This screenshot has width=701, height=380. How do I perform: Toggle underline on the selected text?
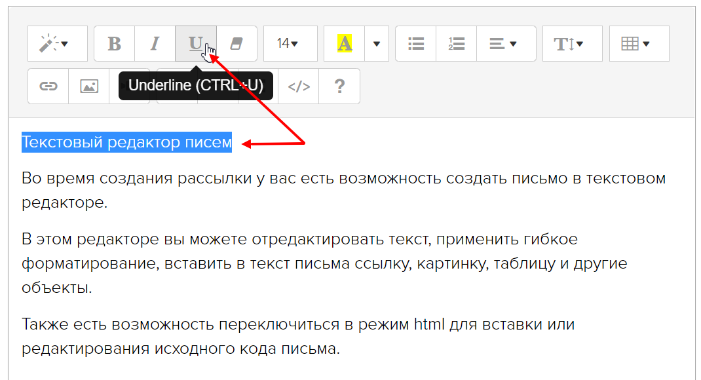click(x=195, y=44)
